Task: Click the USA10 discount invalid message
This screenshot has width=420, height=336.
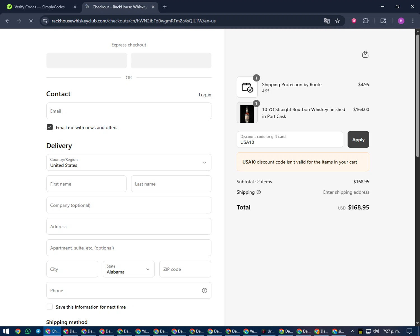Action: click(x=303, y=162)
